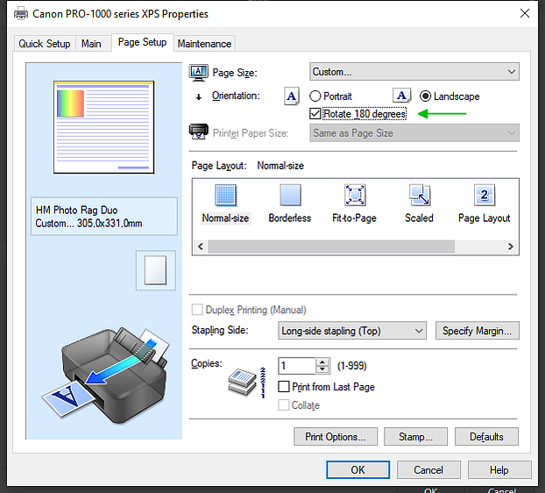The image size is (545, 493).
Task: Select the Page Layout icon
Action: tap(485, 195)
